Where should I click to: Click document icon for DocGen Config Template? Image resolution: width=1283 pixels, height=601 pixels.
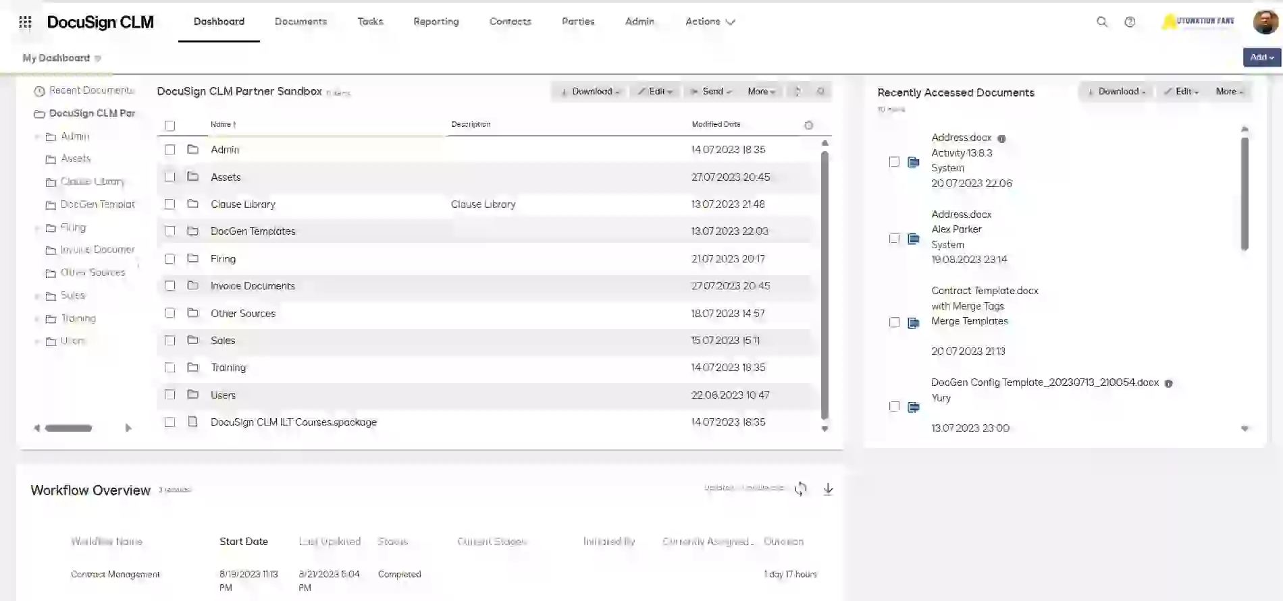tap(914, 407)
